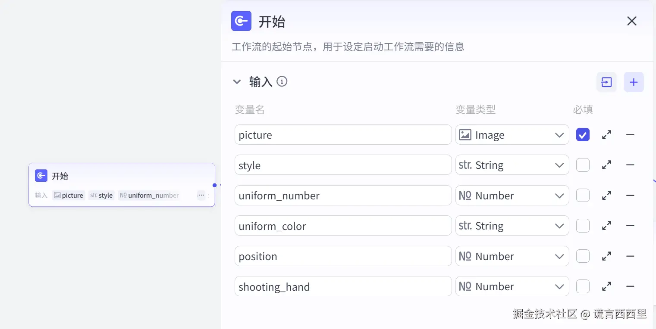Change uniform_number type via Number dropdown
Viewport: 656px width, 329px height.
click(x=512, y=196)
